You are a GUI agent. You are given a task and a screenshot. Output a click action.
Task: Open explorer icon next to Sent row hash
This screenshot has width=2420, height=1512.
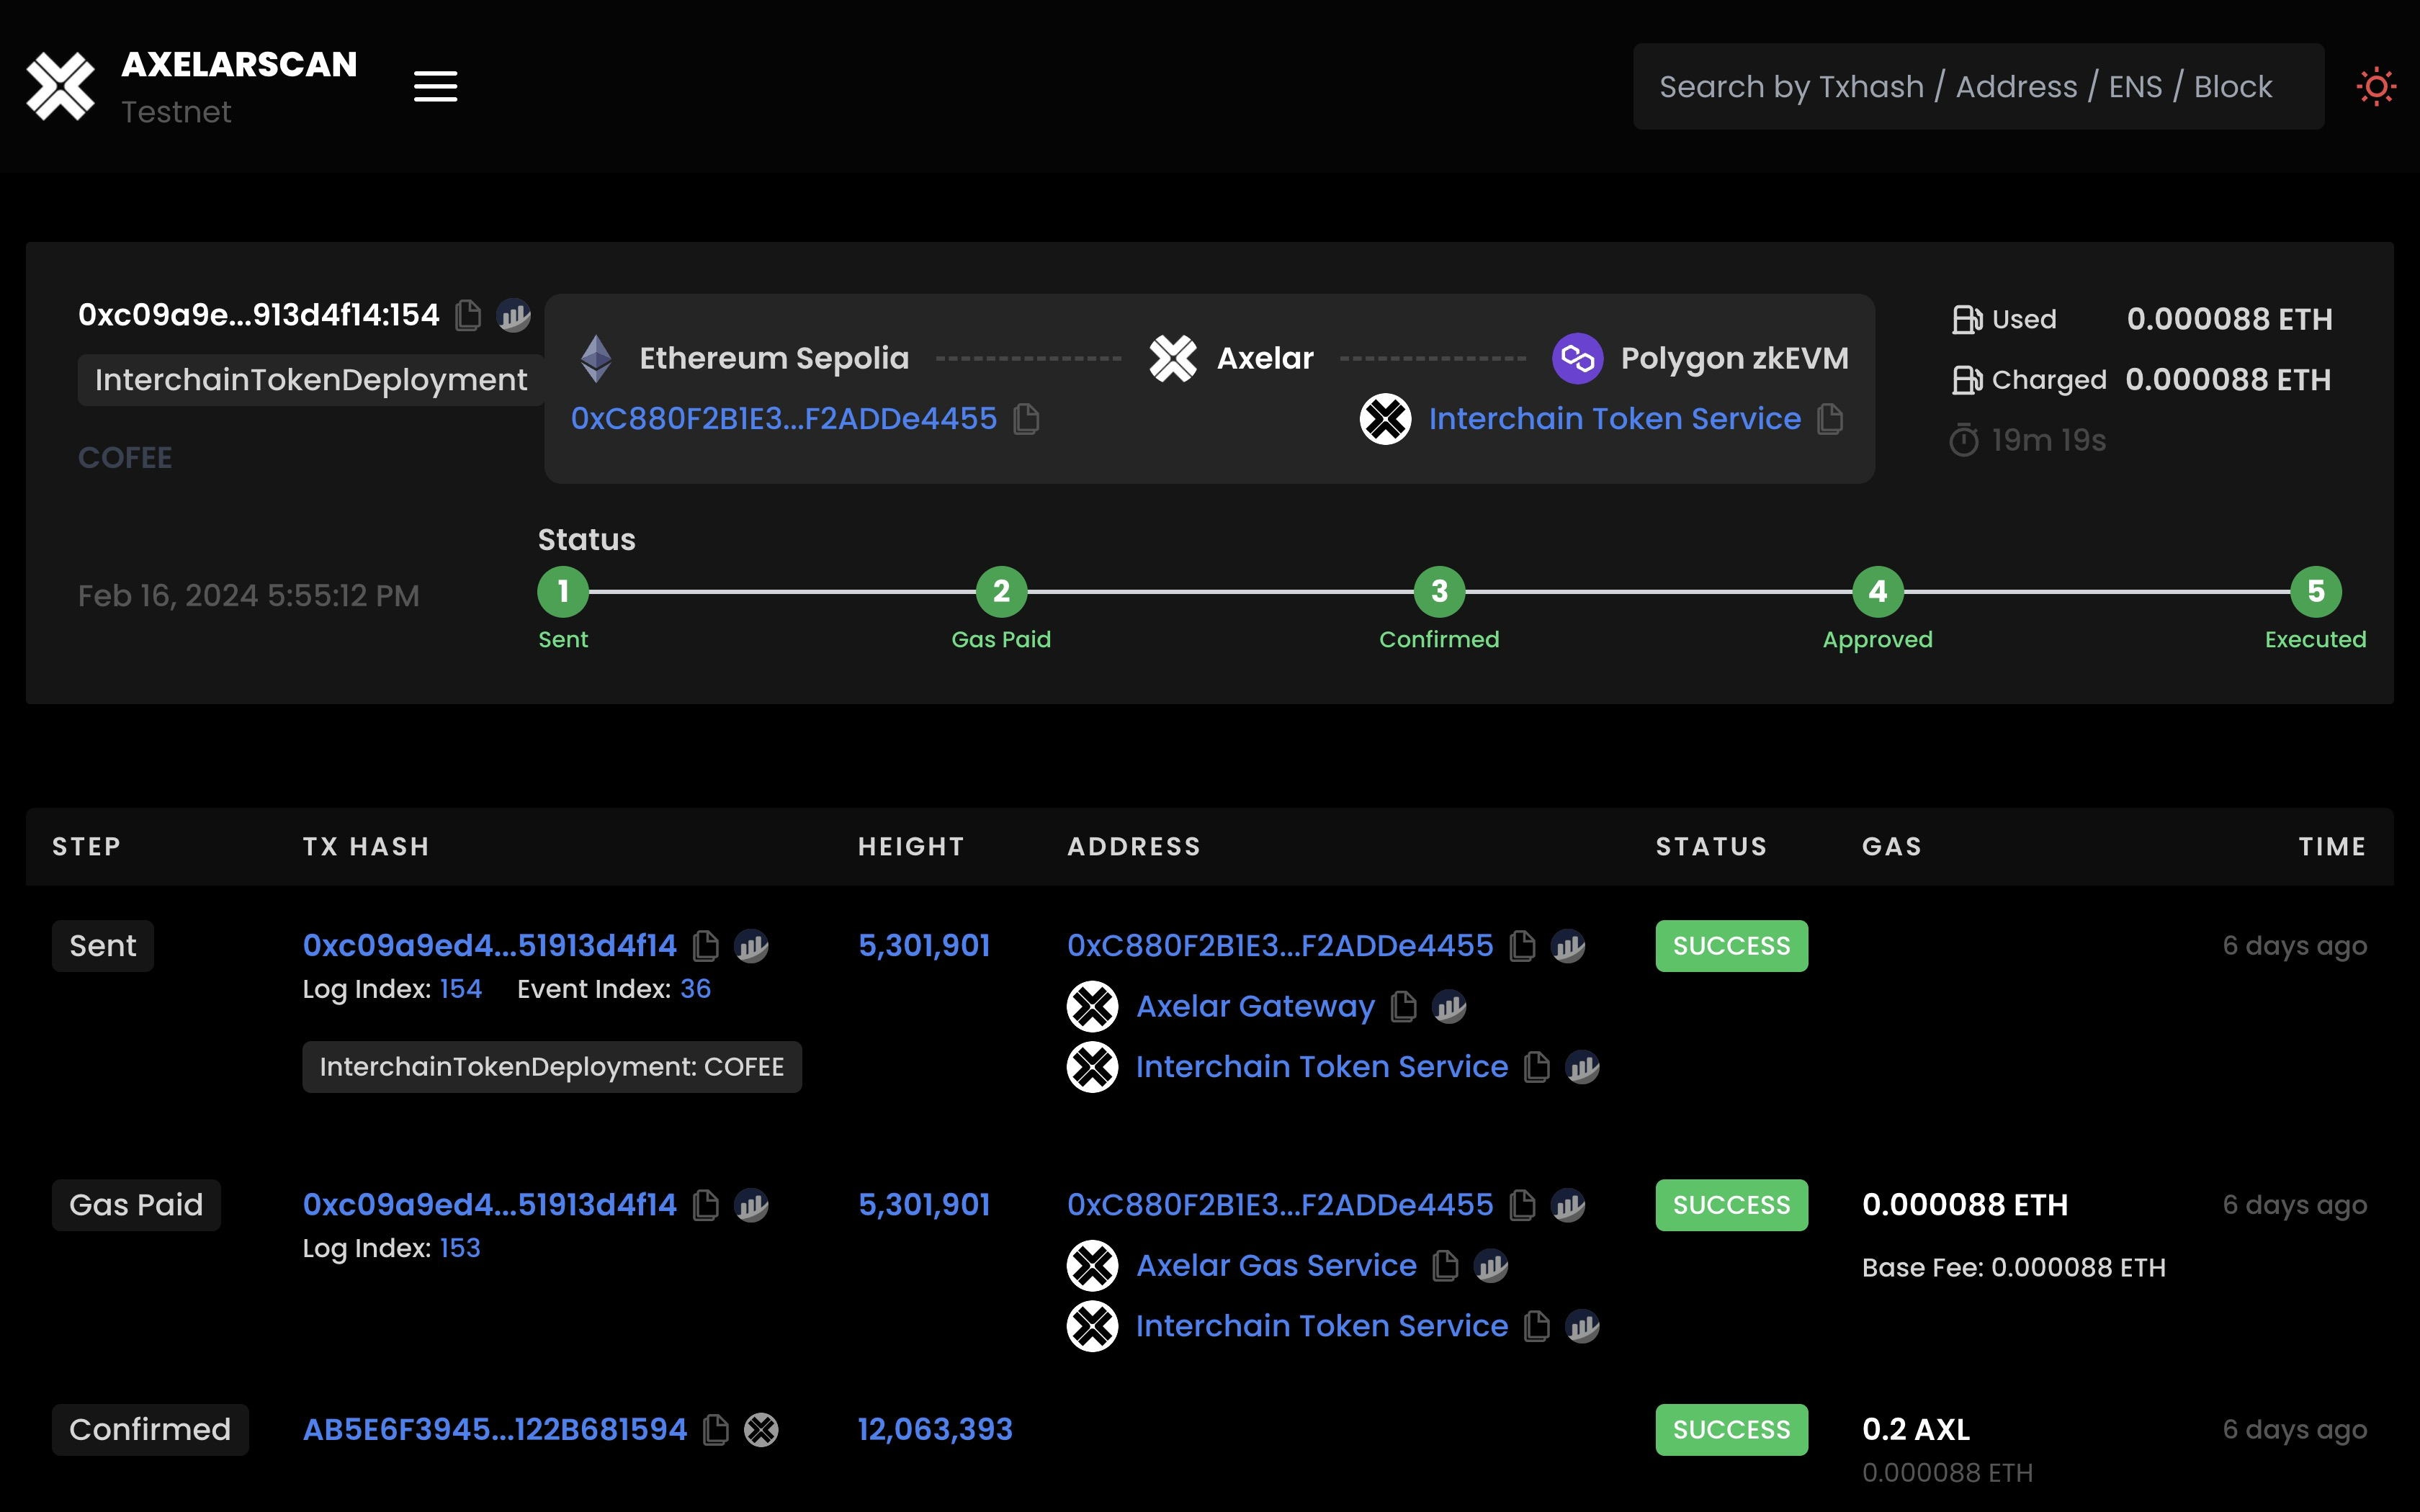click(751, 946)
